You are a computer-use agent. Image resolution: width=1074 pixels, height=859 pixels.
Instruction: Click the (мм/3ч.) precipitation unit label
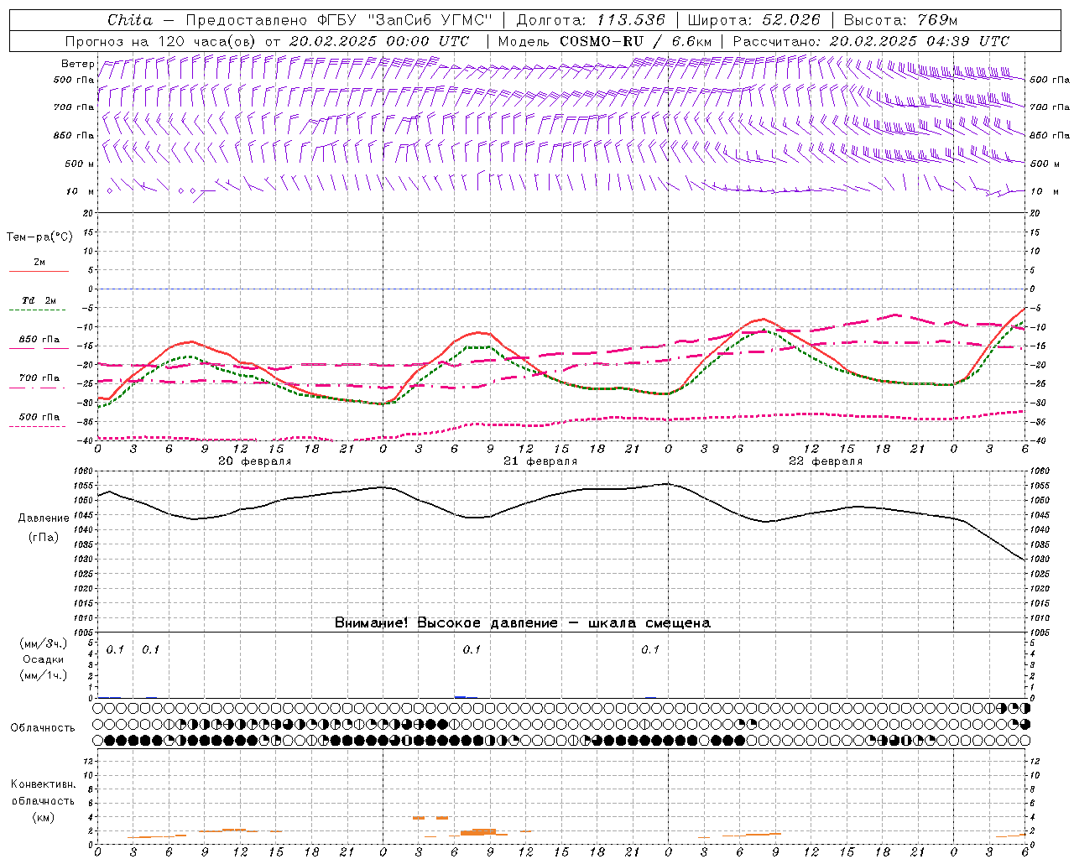43,643
